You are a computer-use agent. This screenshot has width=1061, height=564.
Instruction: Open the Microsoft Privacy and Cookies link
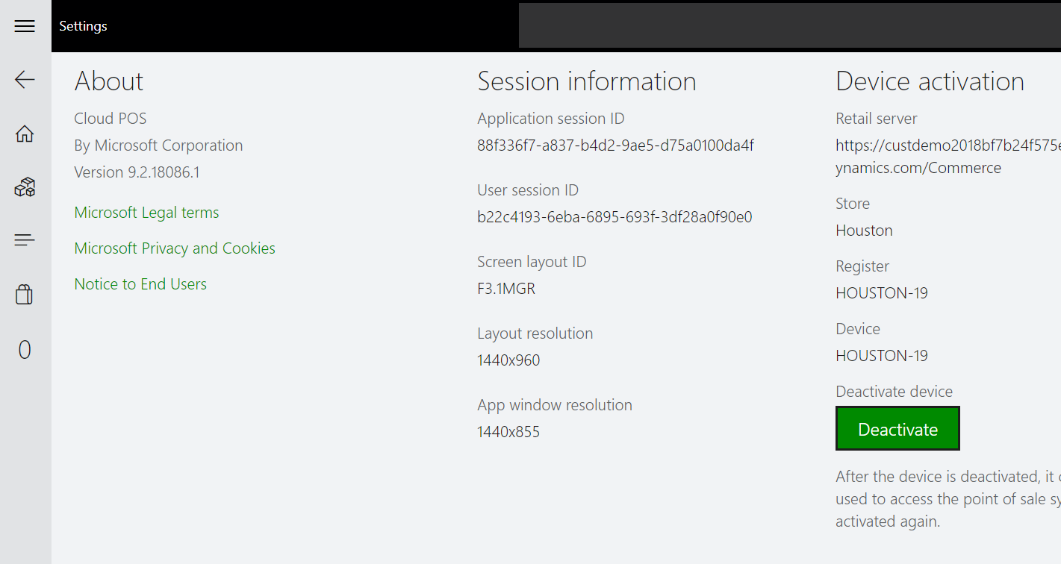(x=174, y=248)
